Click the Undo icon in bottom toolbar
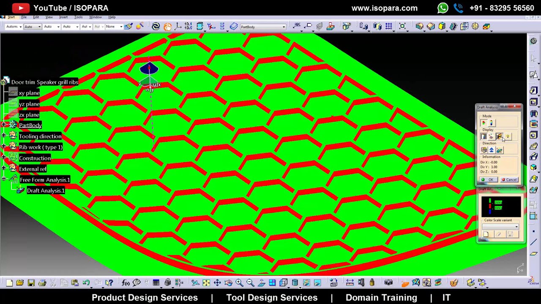 click(x=86, y=283)
